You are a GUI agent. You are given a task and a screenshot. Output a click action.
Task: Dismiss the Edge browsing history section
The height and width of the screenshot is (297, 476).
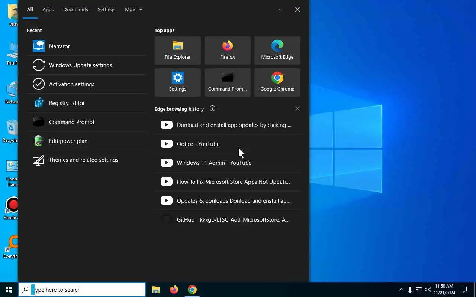(297, 108)
